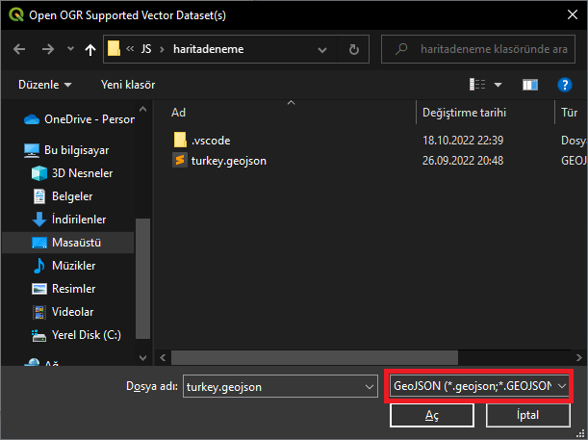Open the GeoJSON file type filter dropdown
This screenshot has height=440, width=588.
(x=479, y=386)
